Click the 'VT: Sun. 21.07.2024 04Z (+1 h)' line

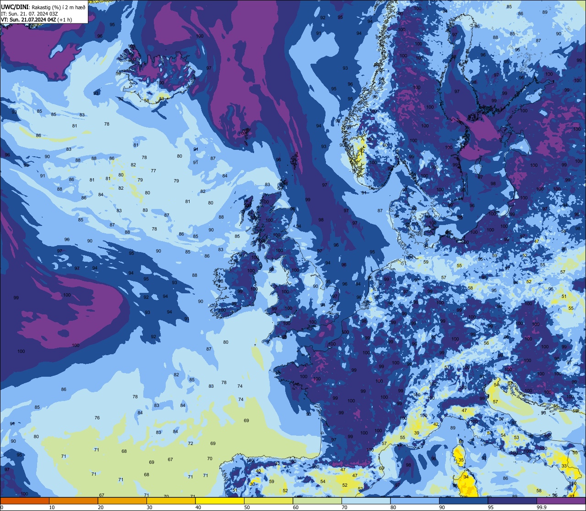coord(37,20)
